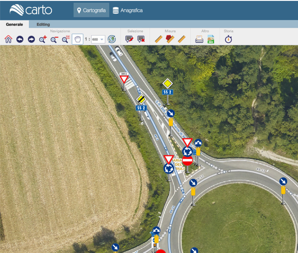Pick the leftmost ruler icon in Misura
298x253 pixels.
158,39
